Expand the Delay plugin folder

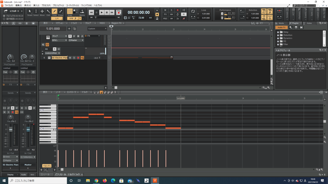point(278,32)
